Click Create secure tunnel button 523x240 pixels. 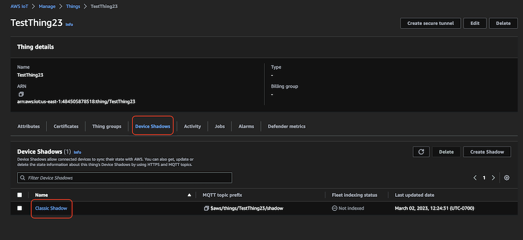(431, 23)
